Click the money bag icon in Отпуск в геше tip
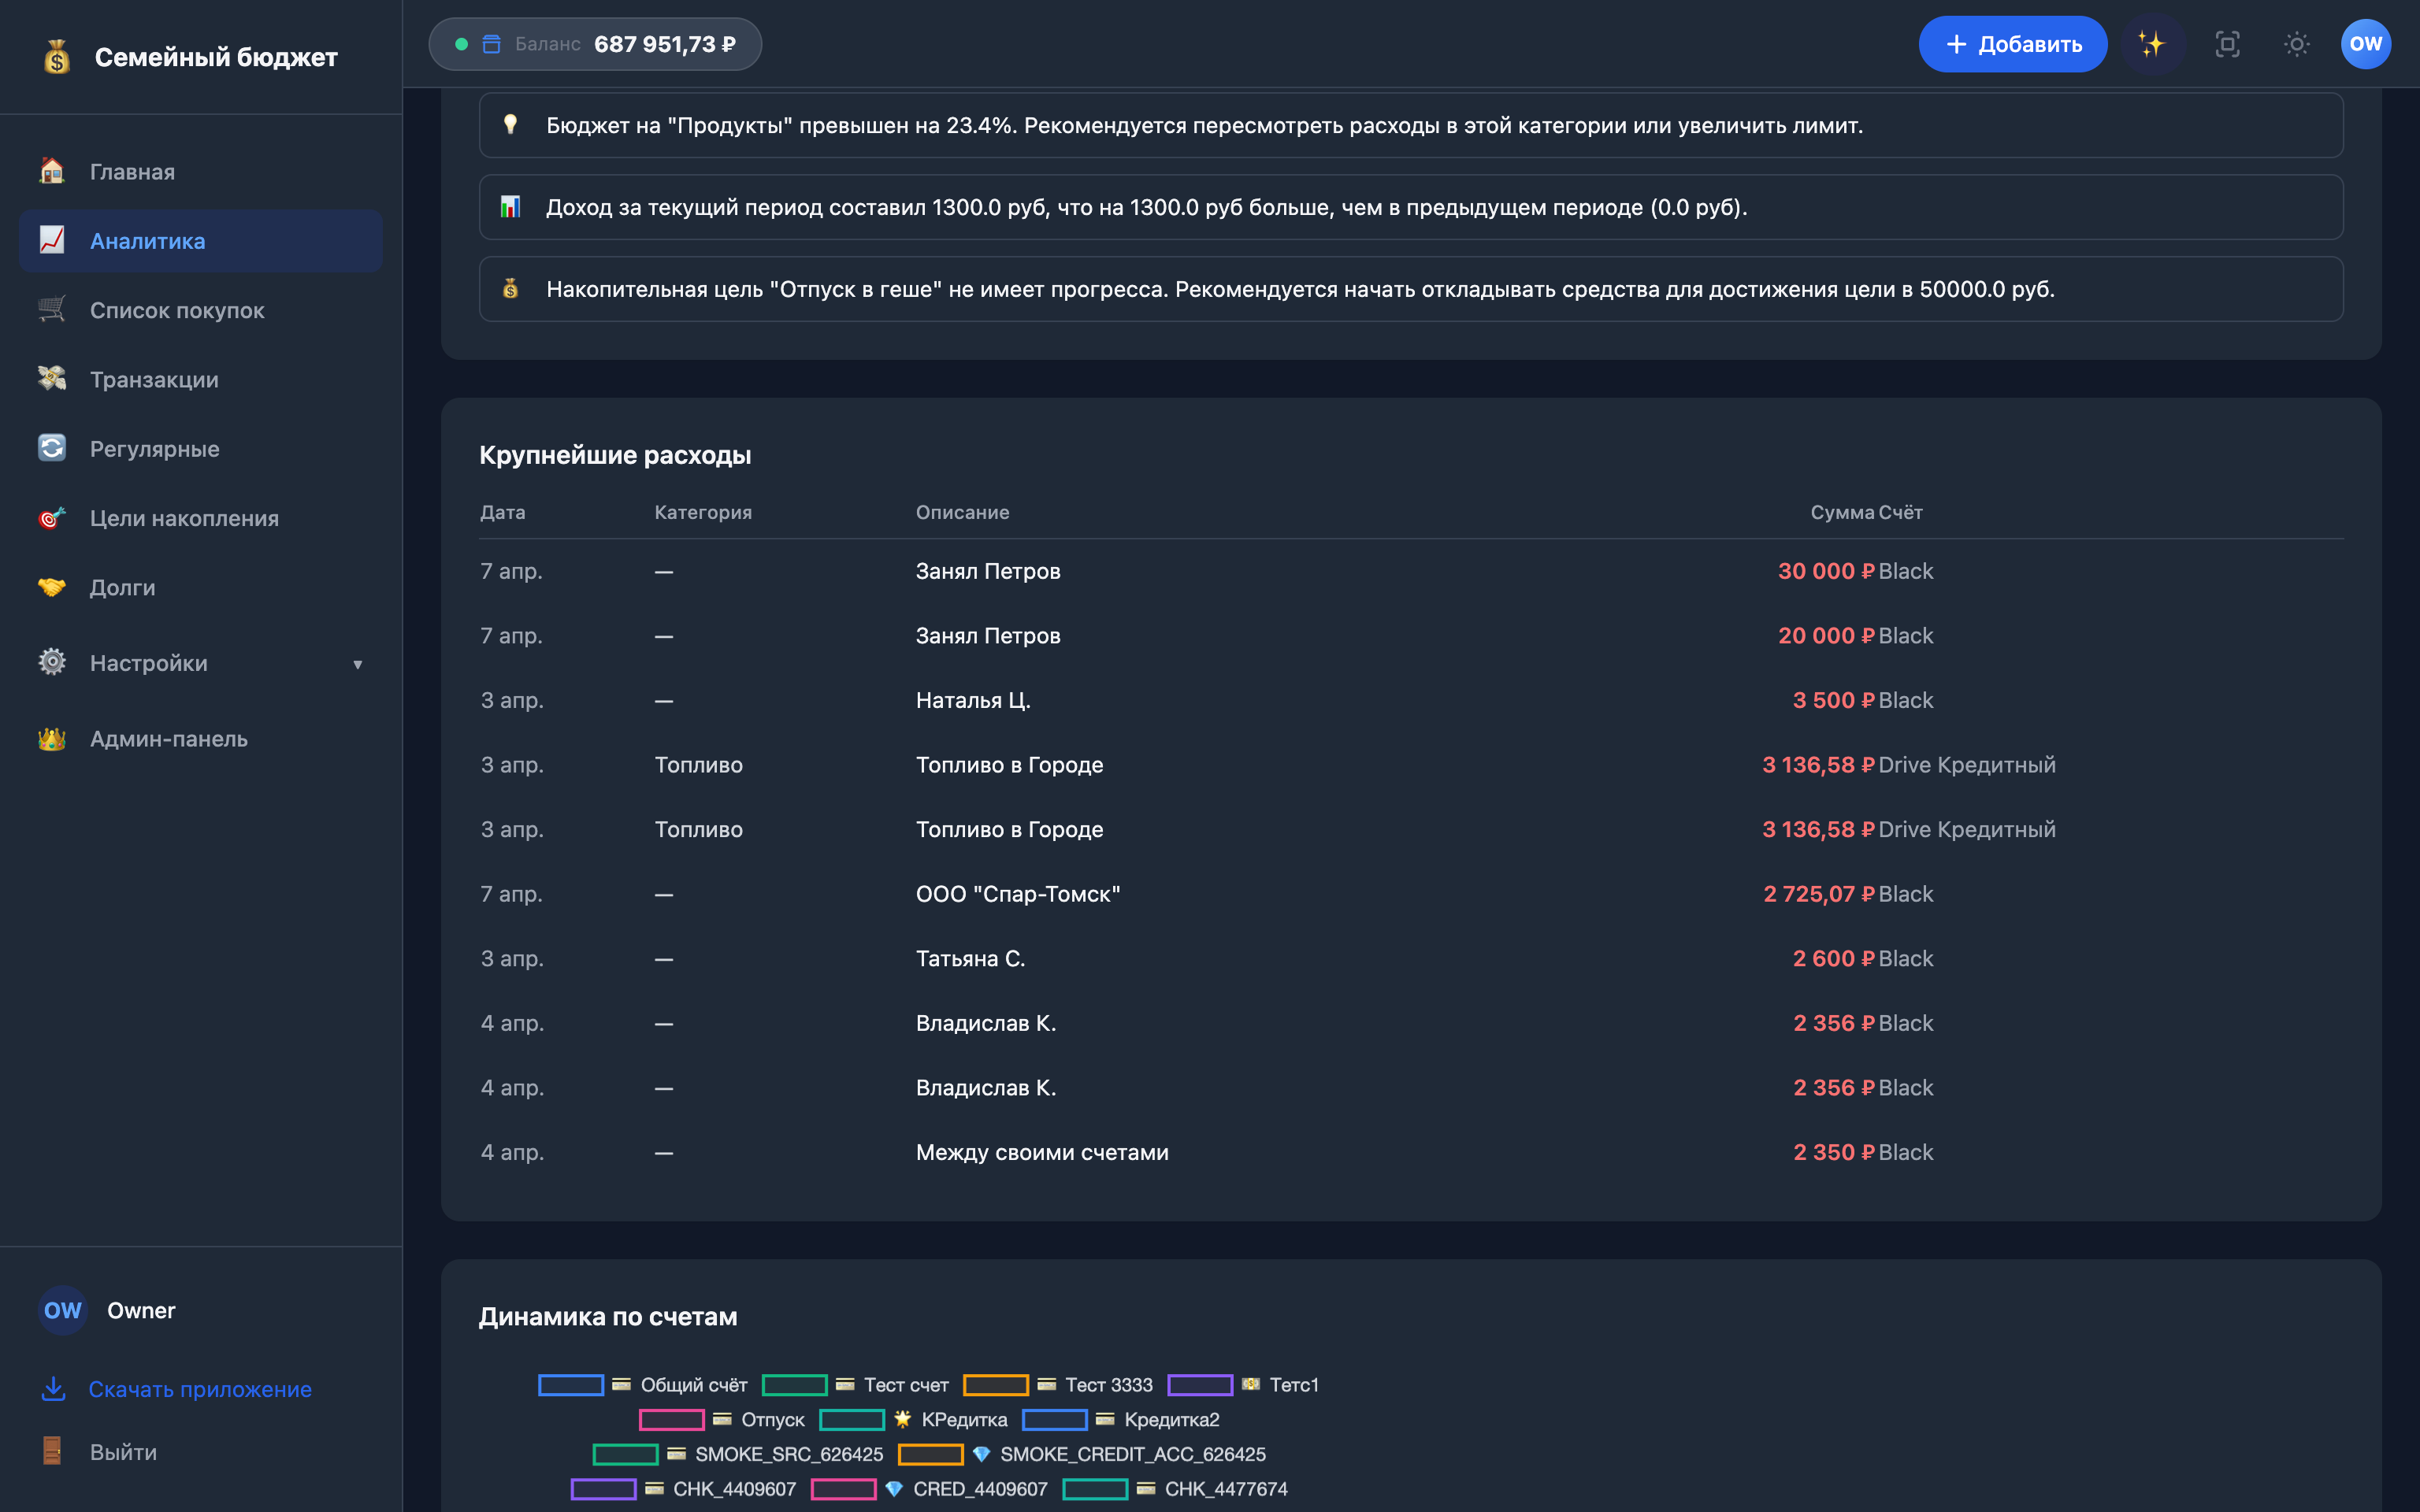The height and width of the screenshot is (1512, 2420). [x=510, y=288]
